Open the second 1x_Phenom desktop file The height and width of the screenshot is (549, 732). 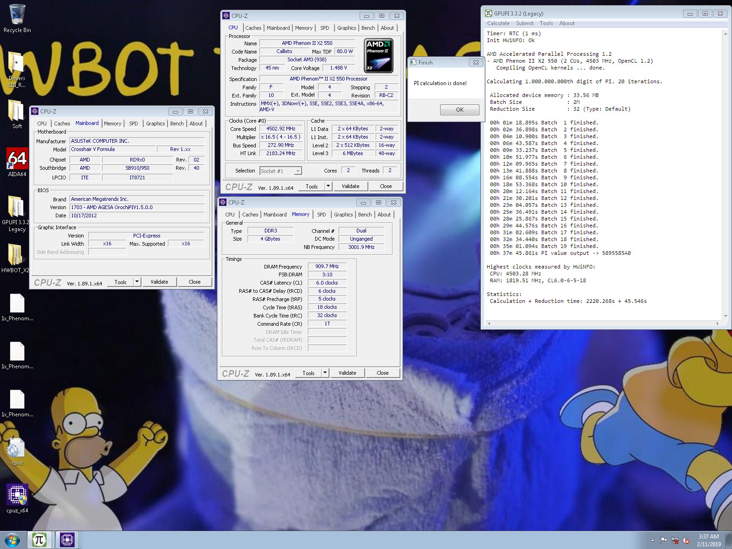pyautogui.click(x=17, y=355)
